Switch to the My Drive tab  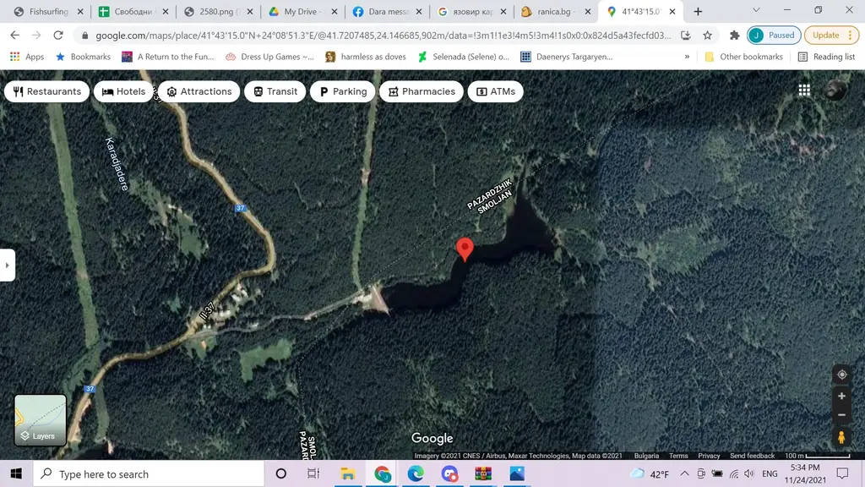click(x=301, y=12)
